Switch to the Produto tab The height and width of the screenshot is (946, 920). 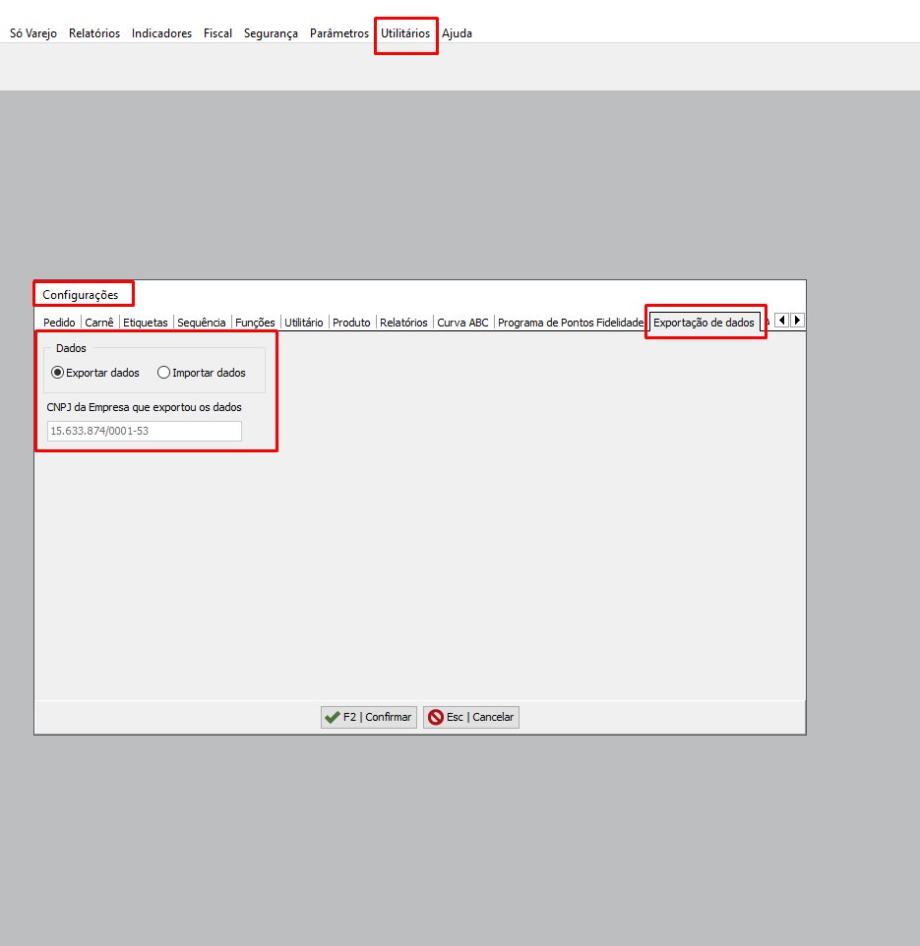coord(351,323)
